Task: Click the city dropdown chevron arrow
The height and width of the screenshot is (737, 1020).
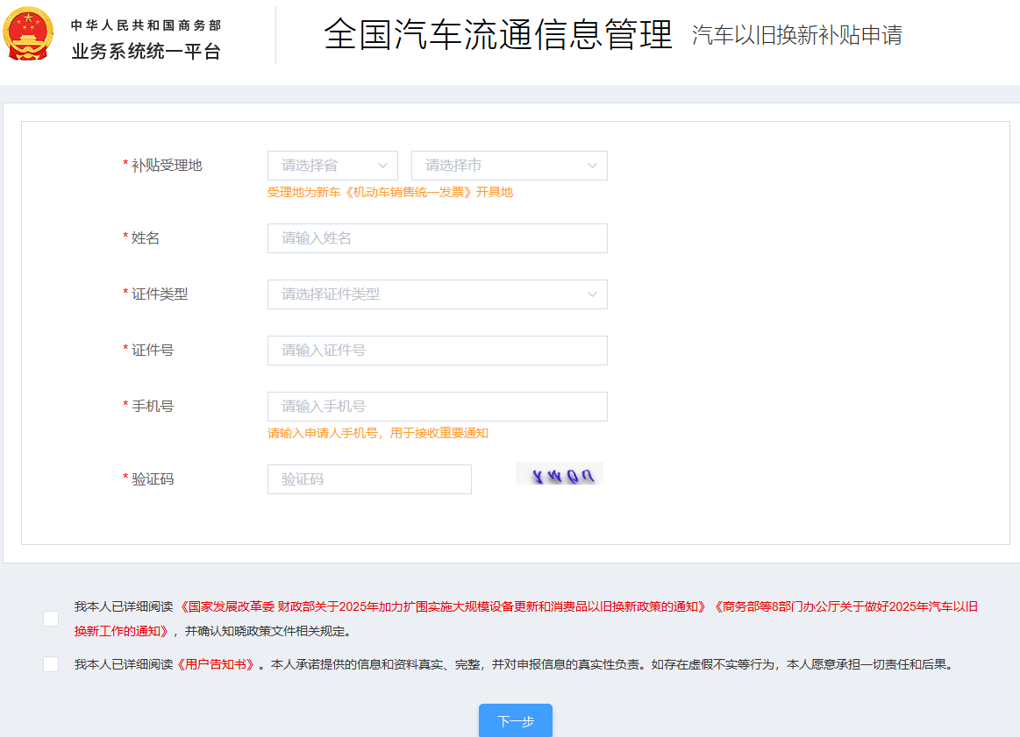Action: click(592, 166)
